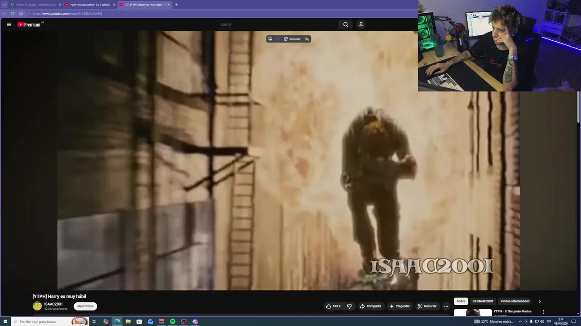
Task: Open Task View on the taskbar
Action: pyautogui.click(x=94, y=321)
